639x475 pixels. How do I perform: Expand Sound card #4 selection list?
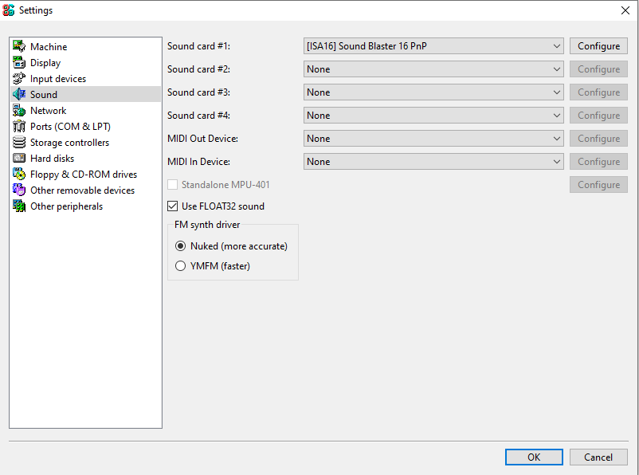tap(433, 116)
